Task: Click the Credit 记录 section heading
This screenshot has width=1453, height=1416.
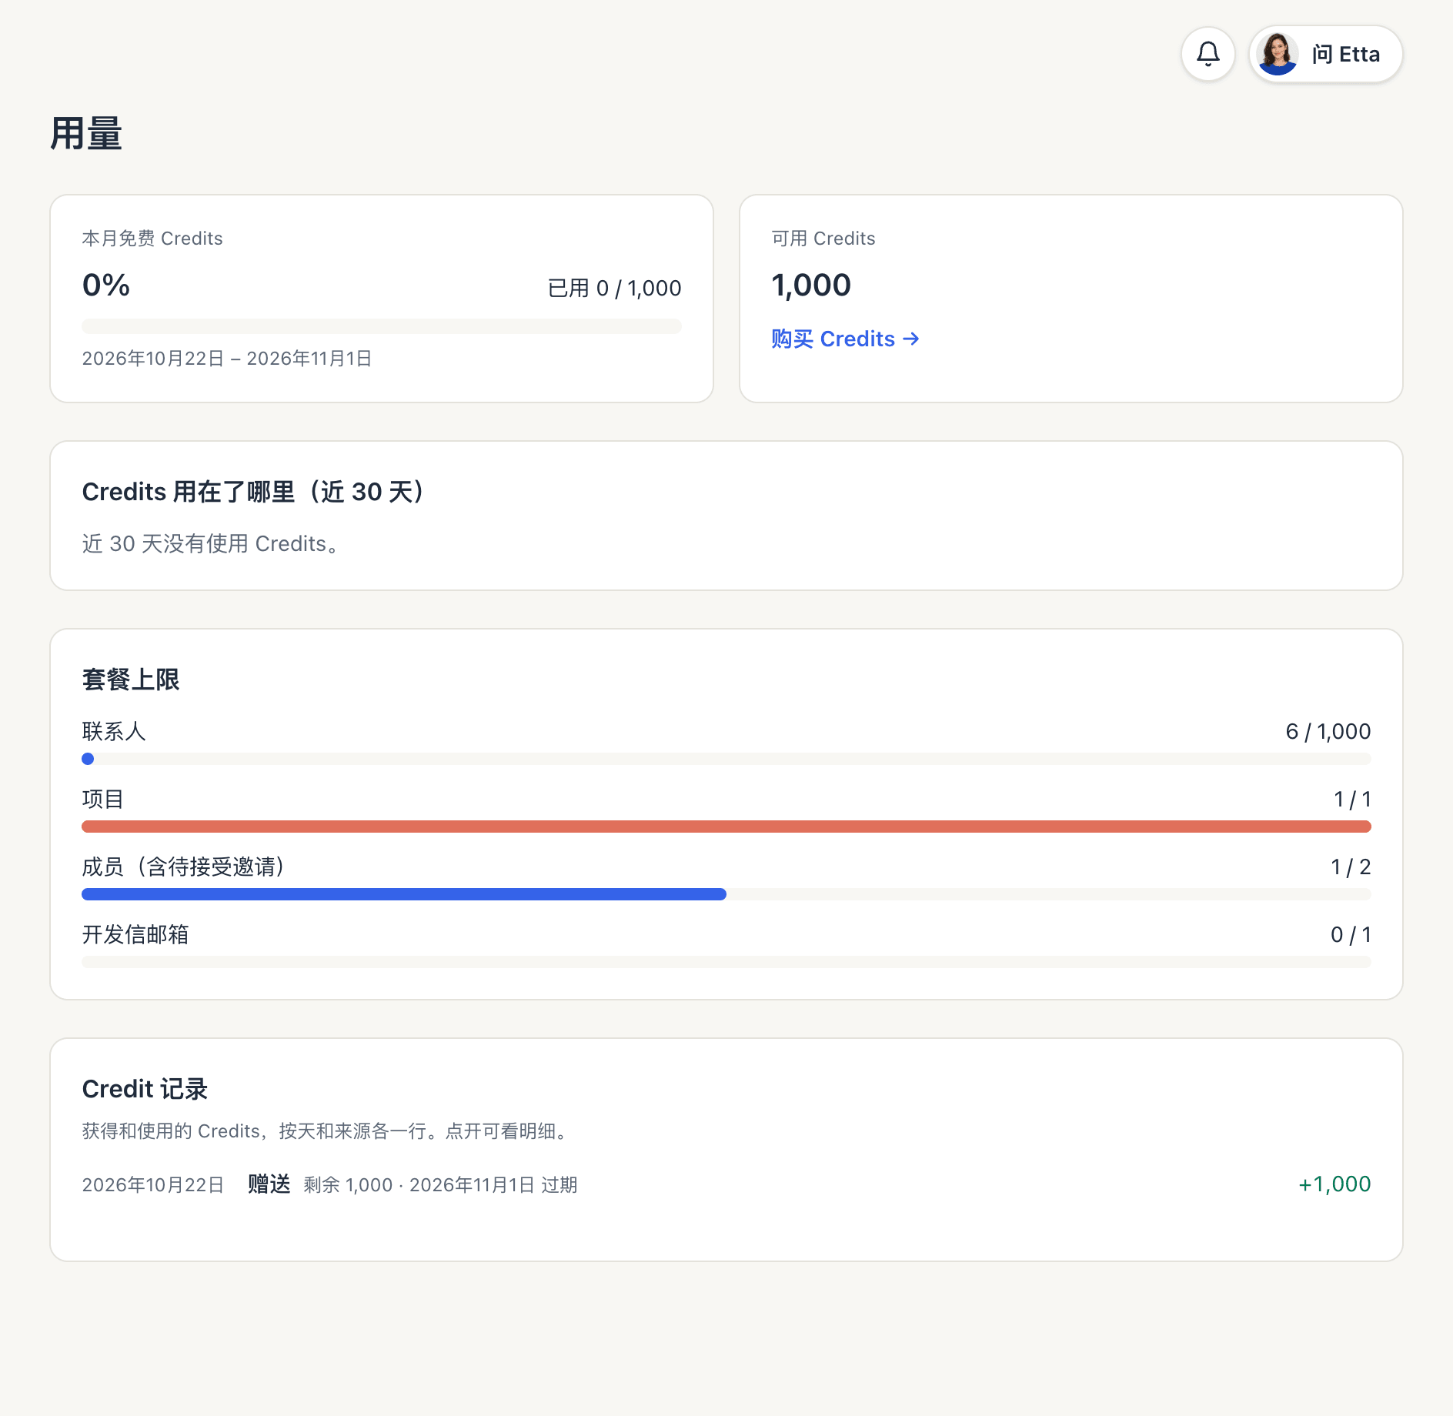Action: (x=145, y=1089)
